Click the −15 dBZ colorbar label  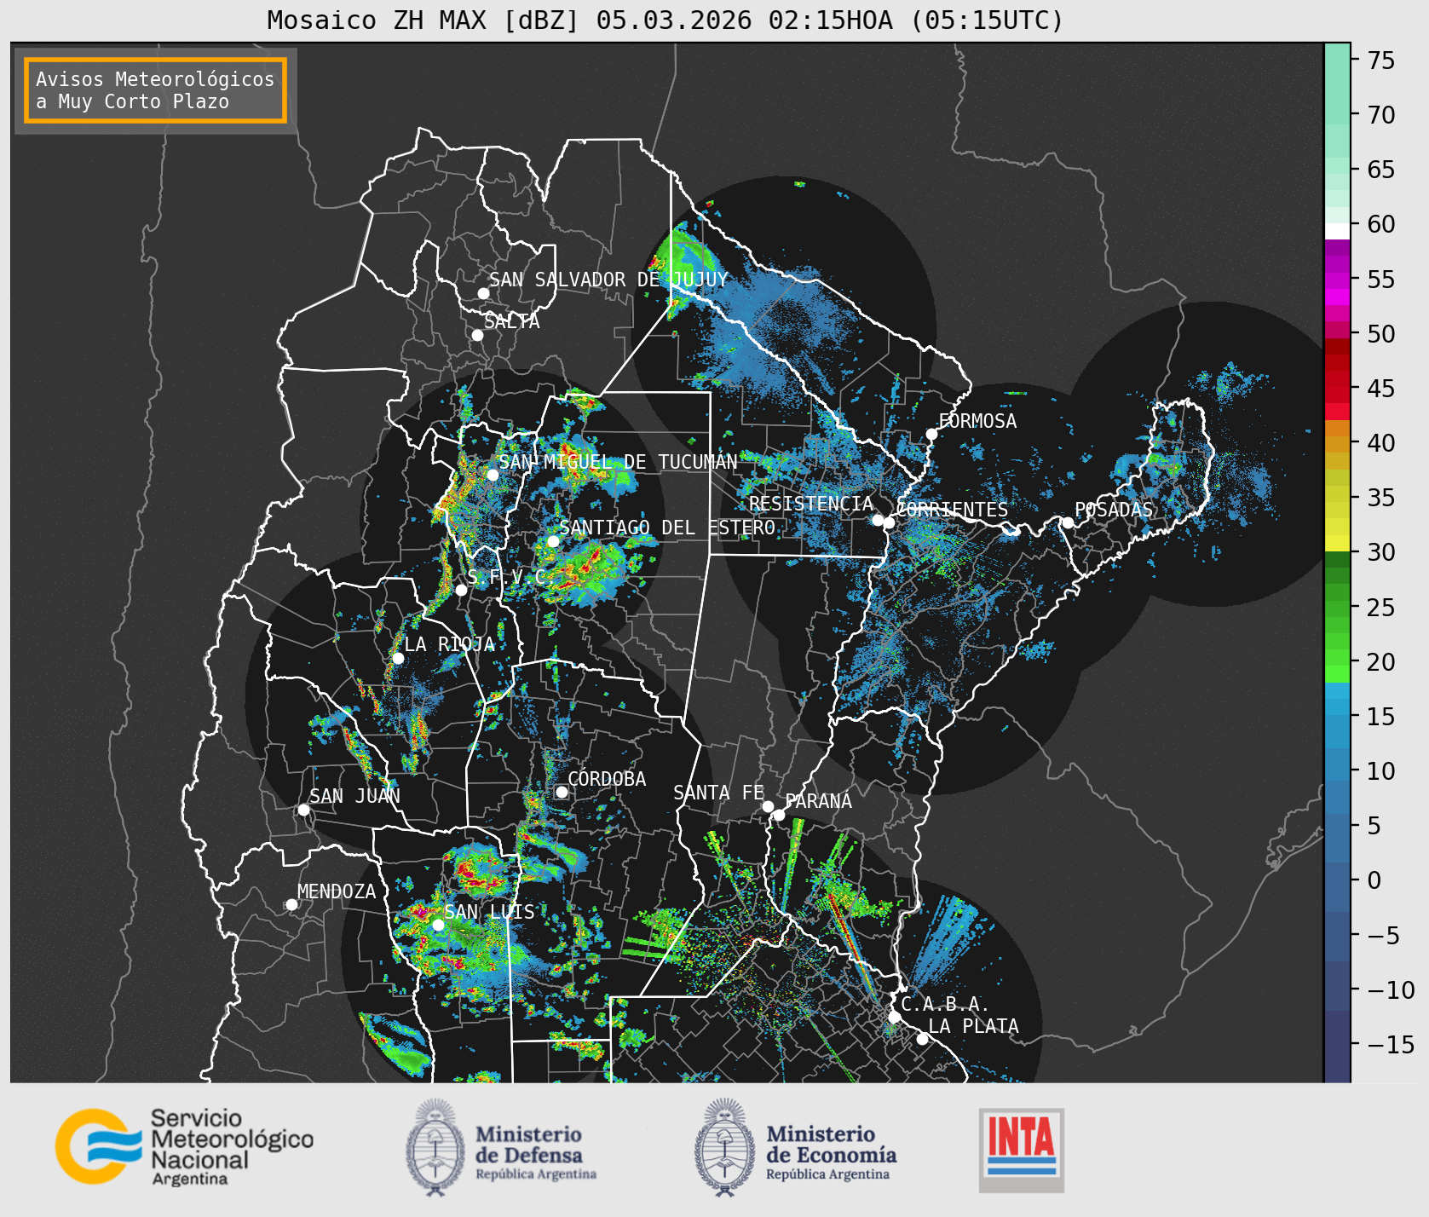(x=1391, y=1044)
